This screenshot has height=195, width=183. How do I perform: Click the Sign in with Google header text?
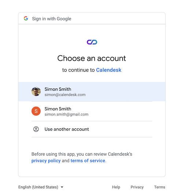pos(52,19)
